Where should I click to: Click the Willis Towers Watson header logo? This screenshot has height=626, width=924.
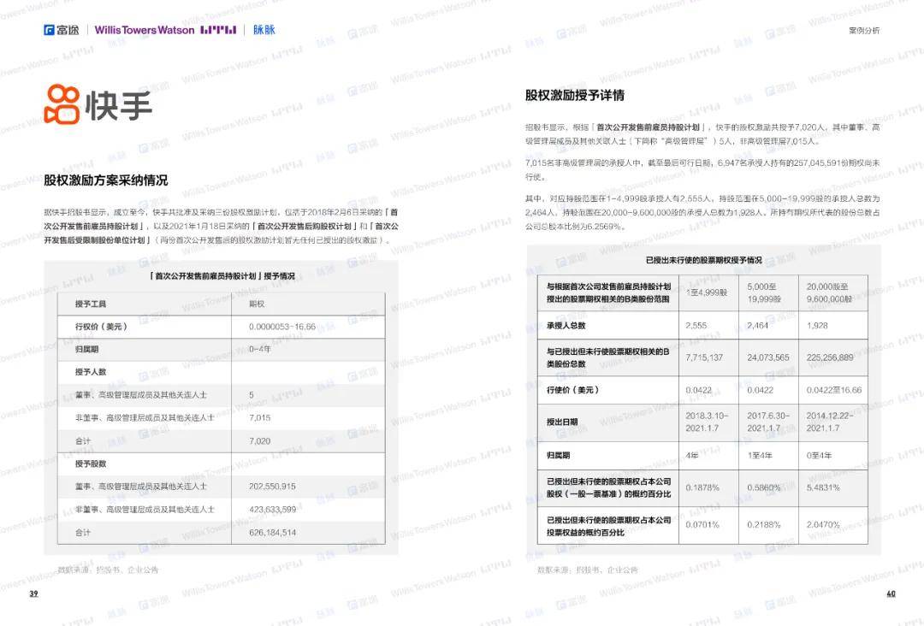165,29
